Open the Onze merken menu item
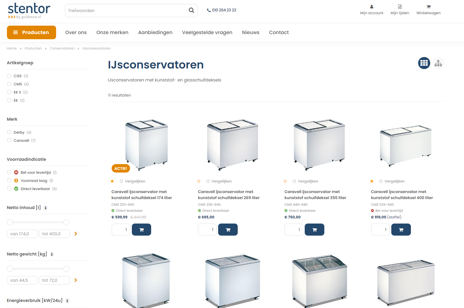Image resolution: width=464 pixels, height=308 pixels. click(x=112, y=32)
